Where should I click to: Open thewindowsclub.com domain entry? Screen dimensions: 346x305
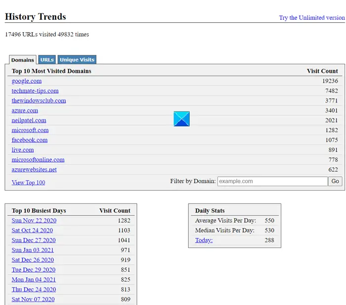[x=39, y=101]
